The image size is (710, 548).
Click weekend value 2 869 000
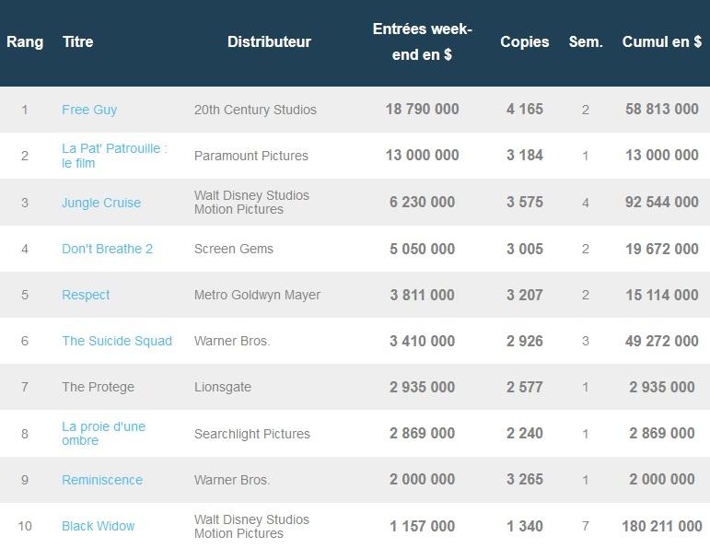[422, 434]
